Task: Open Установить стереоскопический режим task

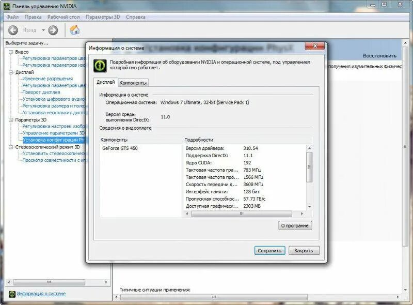Action: tap(54, 154)
